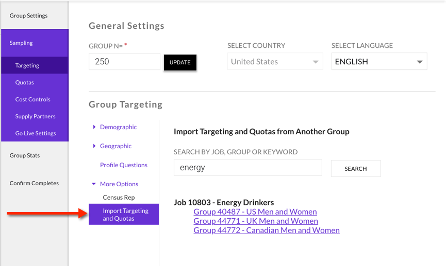Open Group 44772 - Canadian Men and Women
This screenshot has width=446, height=266.
tap(267, 230)
